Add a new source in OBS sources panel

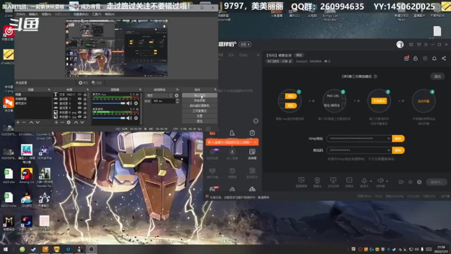(x=56, y=122)
